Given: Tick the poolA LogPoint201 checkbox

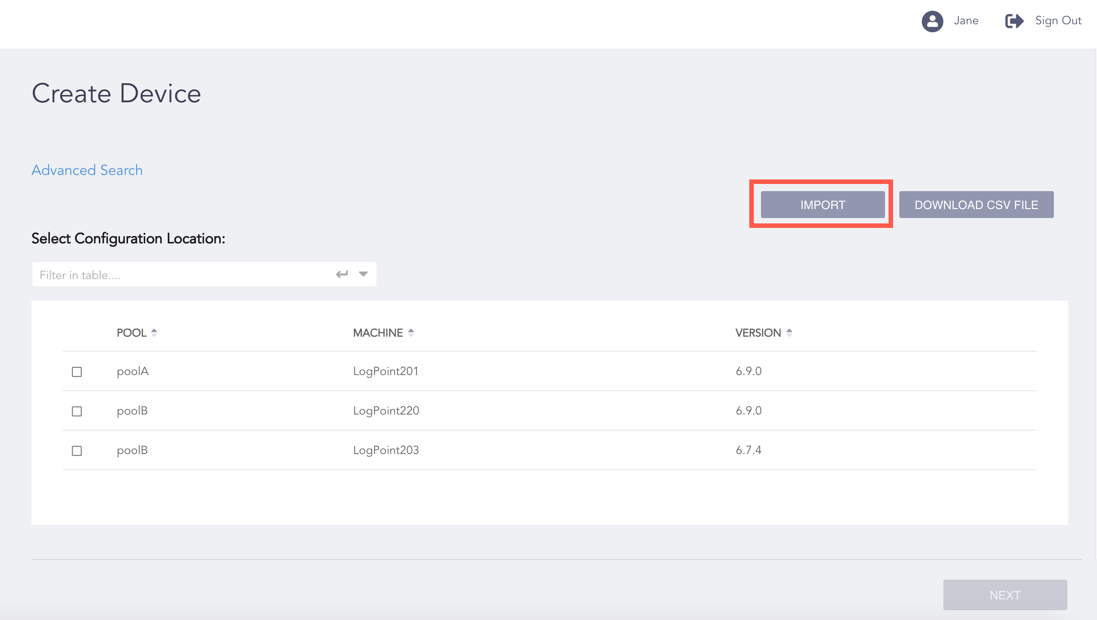Looking at the screenshot, I should tap(77, 372).
